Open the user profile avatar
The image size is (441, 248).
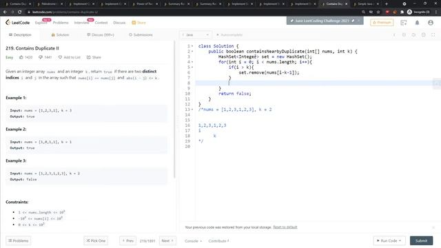431,23
